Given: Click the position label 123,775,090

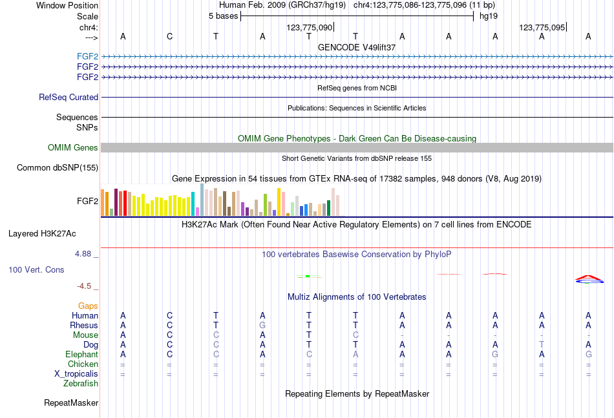Looking at the screenshot, I should tap(310, 27).
